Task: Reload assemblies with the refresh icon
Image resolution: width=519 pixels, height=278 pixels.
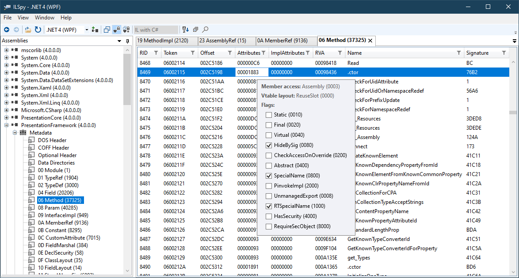Action: 38,30
